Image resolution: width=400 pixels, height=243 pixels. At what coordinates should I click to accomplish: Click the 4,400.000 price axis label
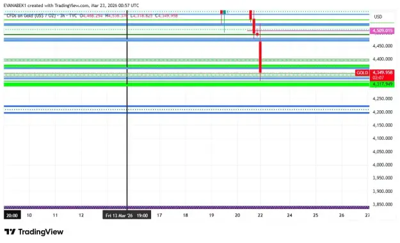click(382, 59)
